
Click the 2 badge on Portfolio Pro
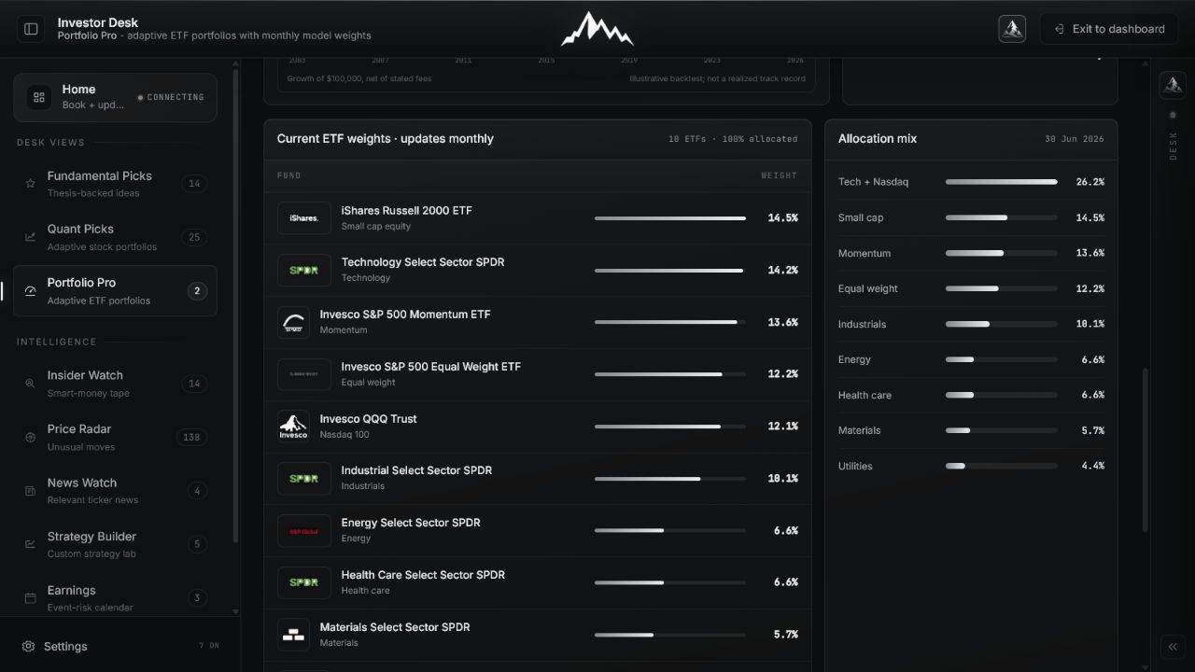coord(197,291)
